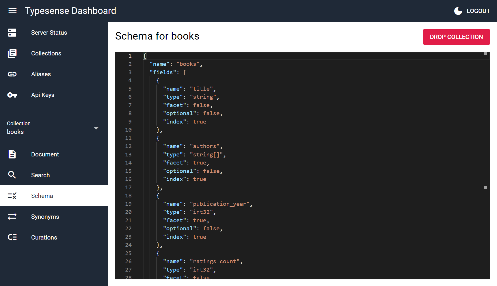Click the "fields" key on line 3
The width and height of the screenshot is (497, 286).
point(163,72)
